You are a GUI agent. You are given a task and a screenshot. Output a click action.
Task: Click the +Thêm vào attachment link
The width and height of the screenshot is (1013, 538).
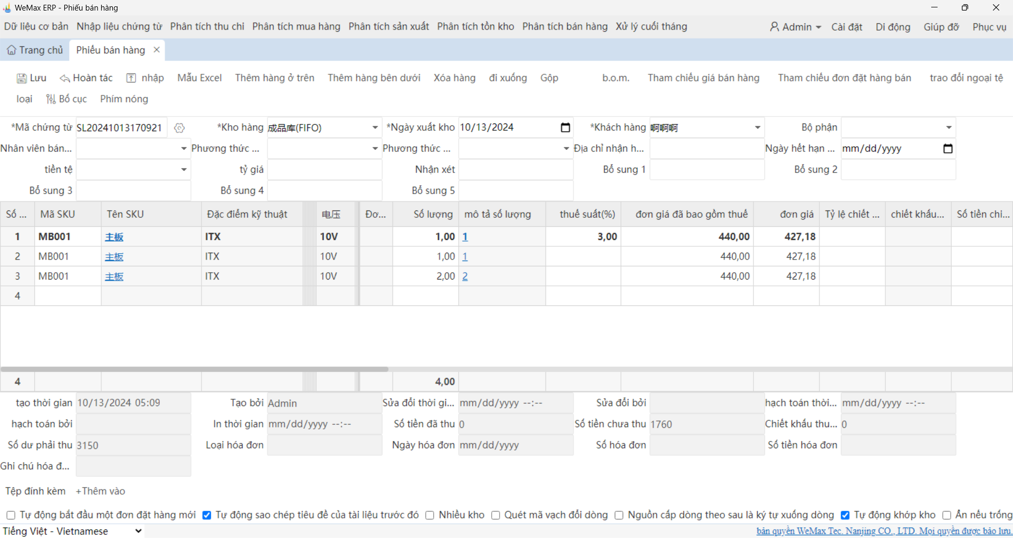pyautogui.click(x=100, y=491)
